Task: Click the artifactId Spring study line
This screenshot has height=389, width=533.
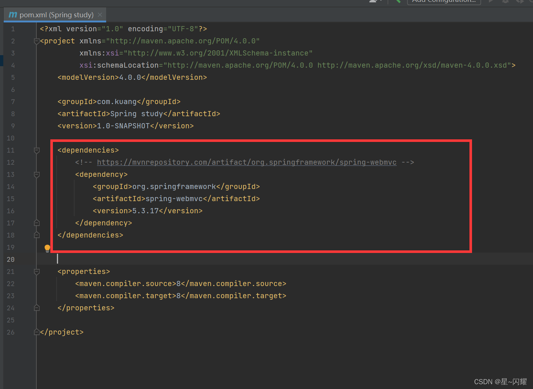Action: click(139, 114)
